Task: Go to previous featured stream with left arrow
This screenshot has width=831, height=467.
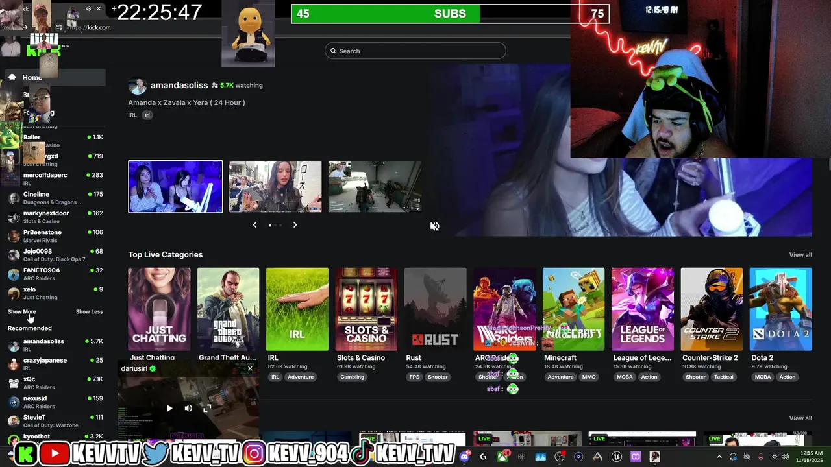Action: (x=254, y=224)
